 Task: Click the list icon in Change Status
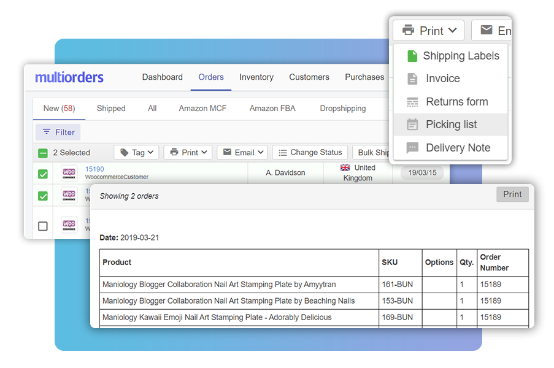click(282, 153)
